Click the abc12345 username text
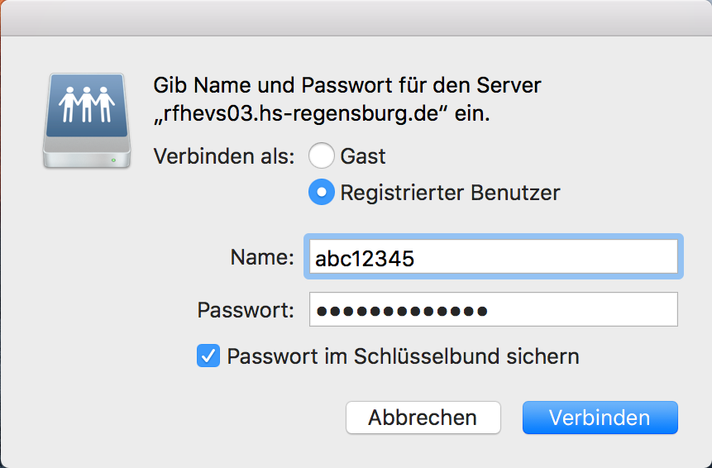The image size is (712, 468). point(365,259)
